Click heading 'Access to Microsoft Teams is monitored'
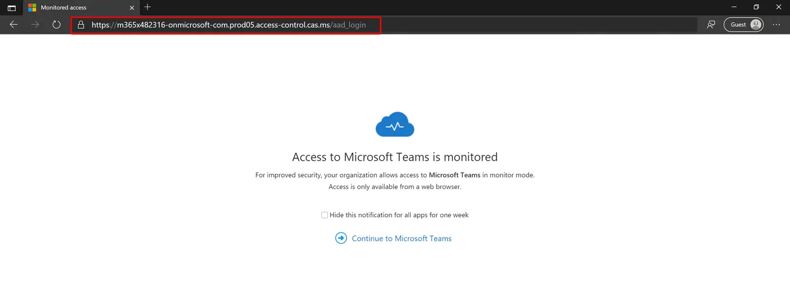Viewport: 790px width, 304px height. (395, 157)
